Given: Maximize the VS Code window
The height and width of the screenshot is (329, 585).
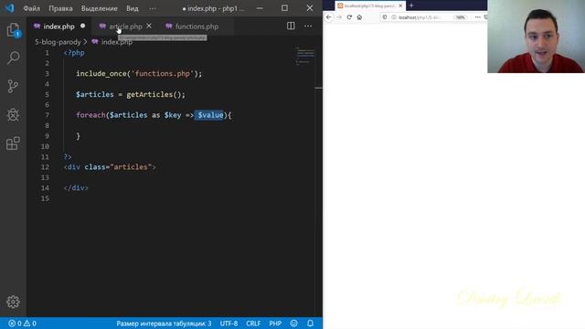Looking at the screenshot, I should (284, 8).
